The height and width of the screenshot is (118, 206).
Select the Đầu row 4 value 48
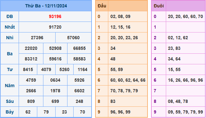(x=113, y=59)
